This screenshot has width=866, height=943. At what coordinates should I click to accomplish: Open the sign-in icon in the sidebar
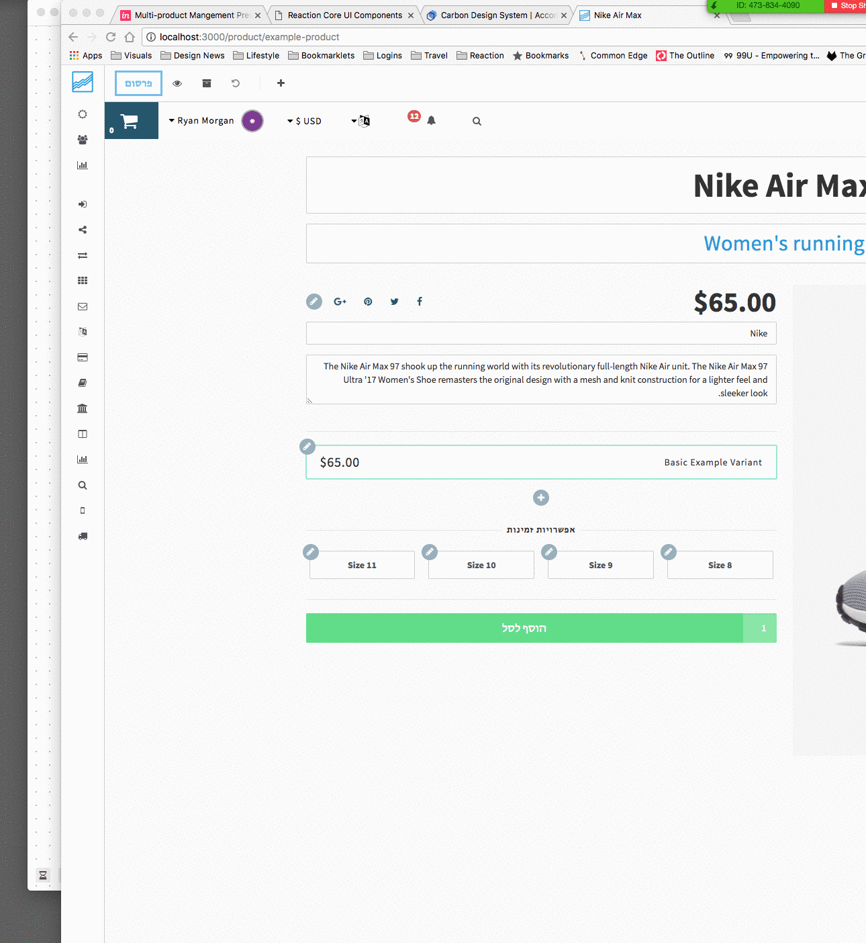pos(83,204)
